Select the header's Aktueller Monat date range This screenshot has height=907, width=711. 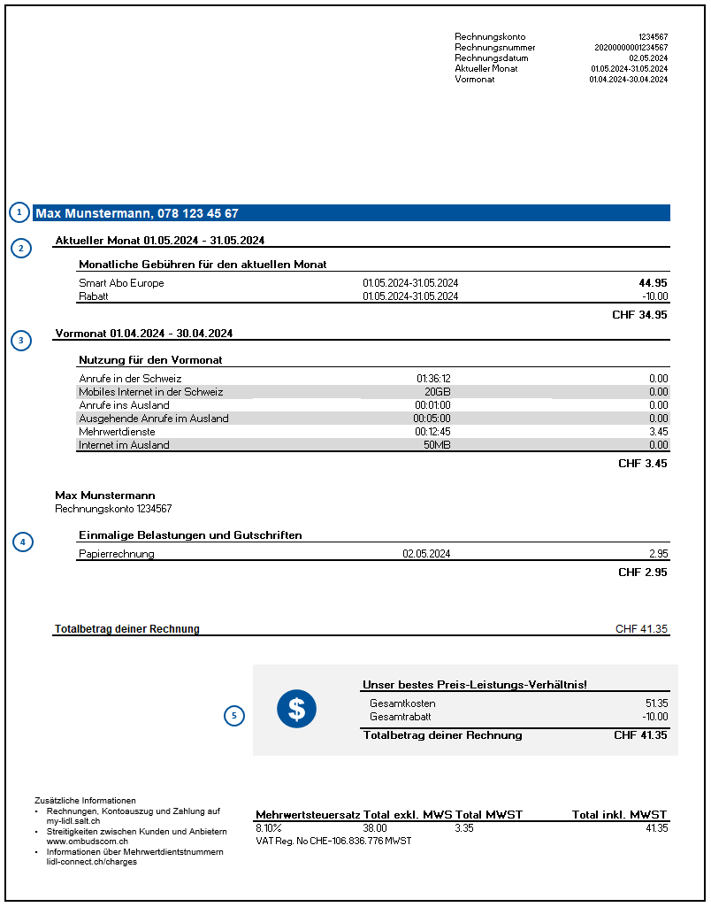629,68
